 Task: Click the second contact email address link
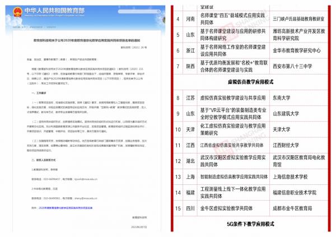[x=86, y=198]
